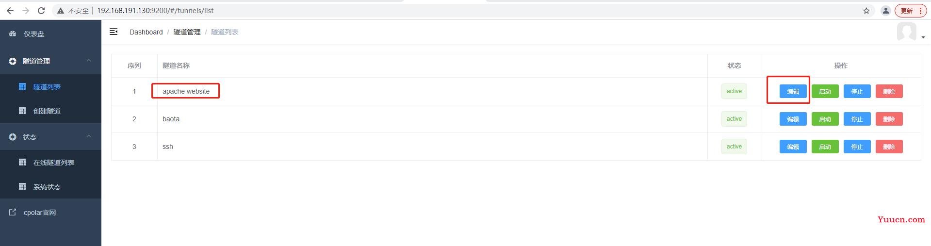Click the Dashboard breadcrumb link
The width and height of the screenshot is (931, 246).
146,32
